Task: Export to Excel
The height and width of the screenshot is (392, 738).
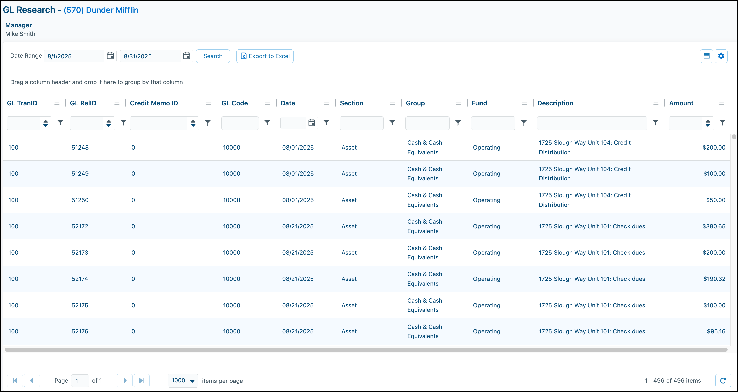Action: [265, 56]
